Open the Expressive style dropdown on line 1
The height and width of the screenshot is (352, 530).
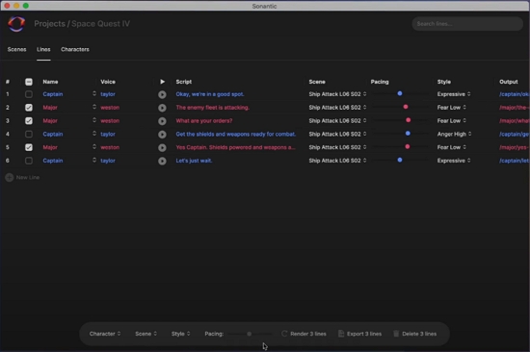coord(454,94)
